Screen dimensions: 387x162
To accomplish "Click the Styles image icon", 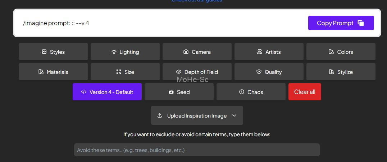I will click(x=44, y=52).
